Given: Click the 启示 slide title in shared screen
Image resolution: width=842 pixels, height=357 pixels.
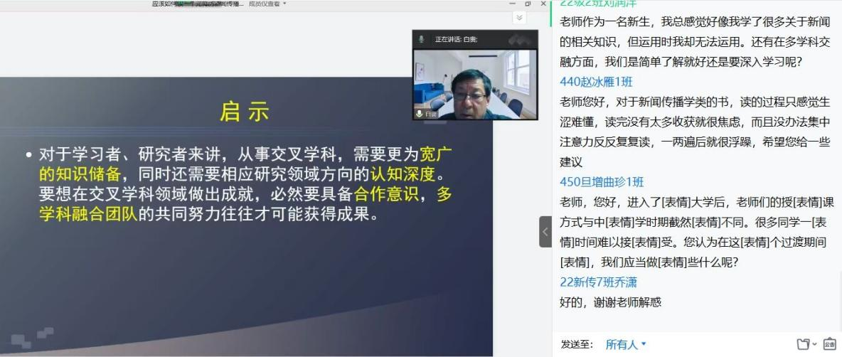Looking at the screenshot, I should tap(245, 112).
